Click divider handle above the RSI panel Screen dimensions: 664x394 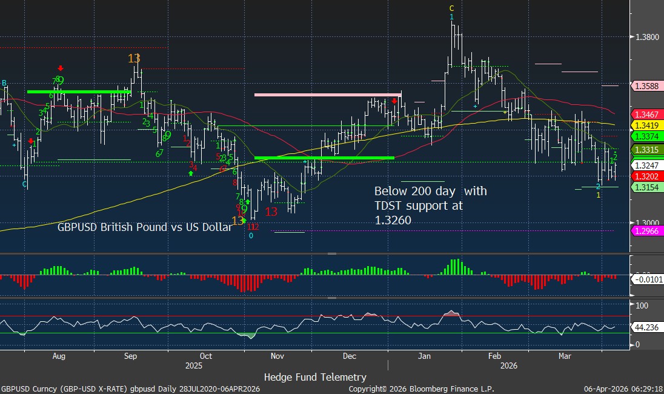click(331, 298)
